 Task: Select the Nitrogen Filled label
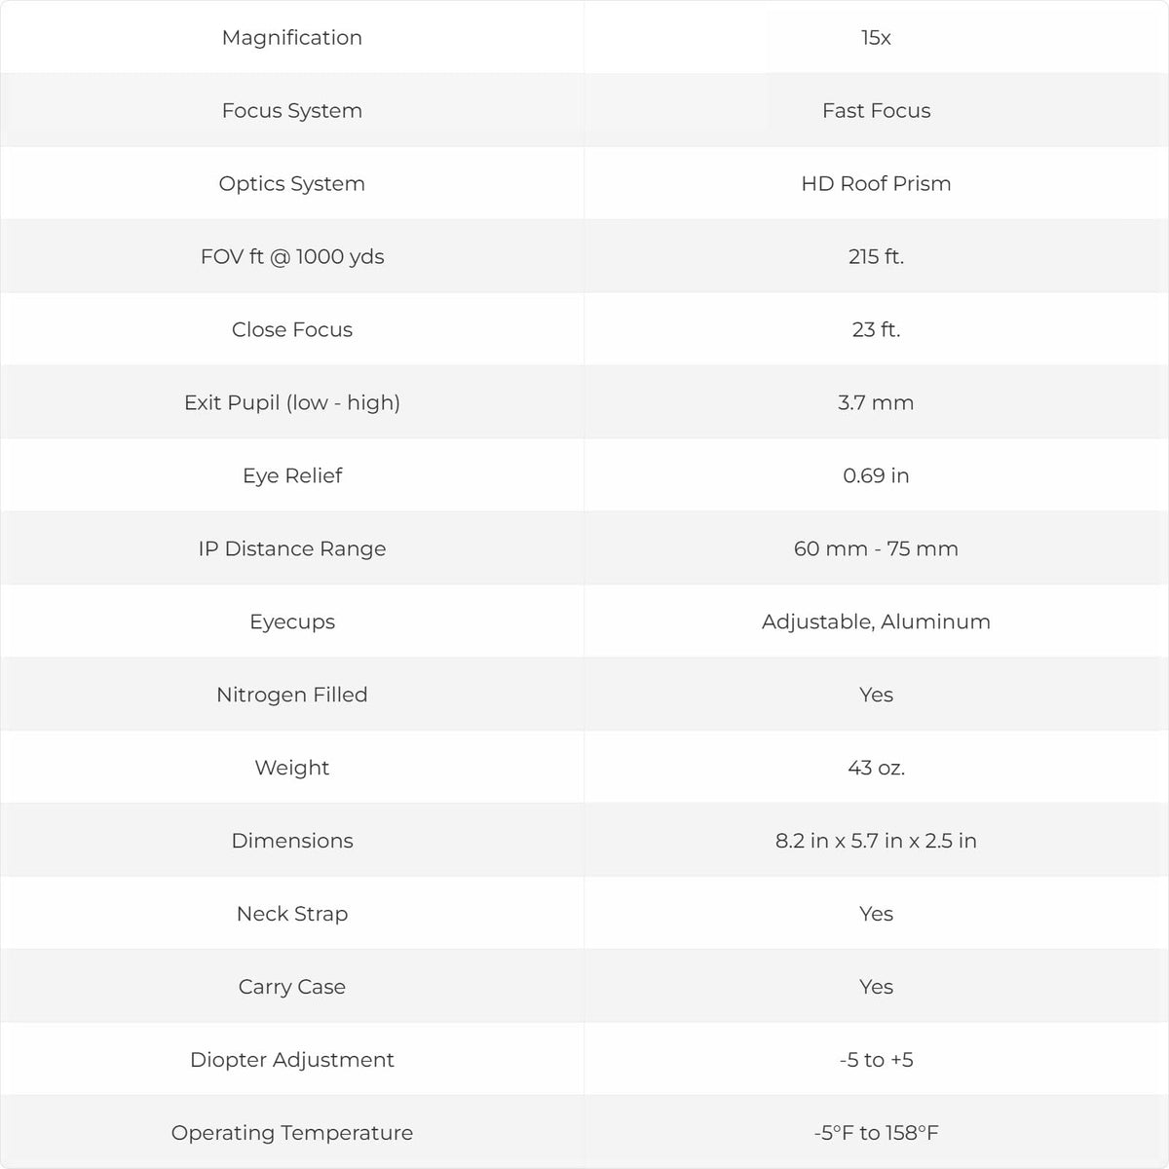coord(292,695)
